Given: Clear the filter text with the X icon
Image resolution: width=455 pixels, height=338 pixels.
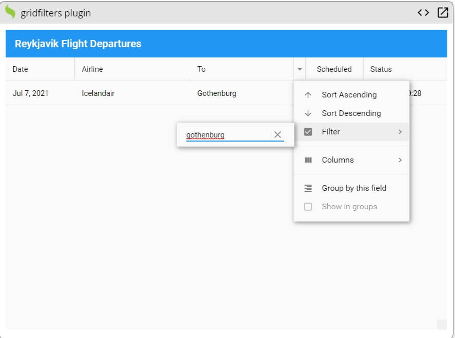Looking at the screenshot, I should [x=278, y=135].
